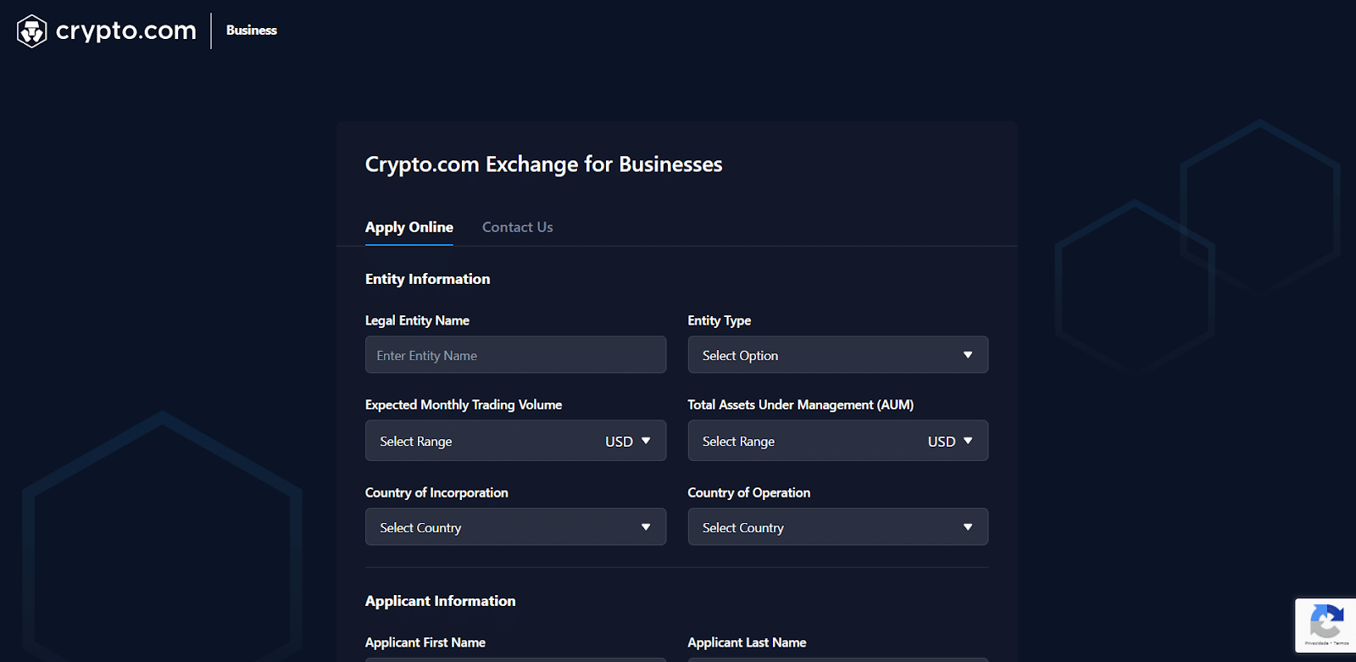Image resolution: width=1356 pixels, height=662 pixels.
Task: Click the Applicant First Name label
Action: click(425, 643)
